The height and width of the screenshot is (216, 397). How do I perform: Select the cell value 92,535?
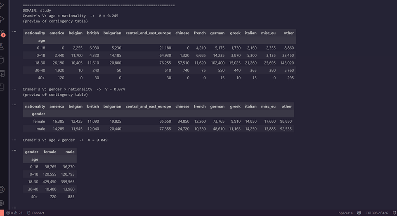(286, 129)
